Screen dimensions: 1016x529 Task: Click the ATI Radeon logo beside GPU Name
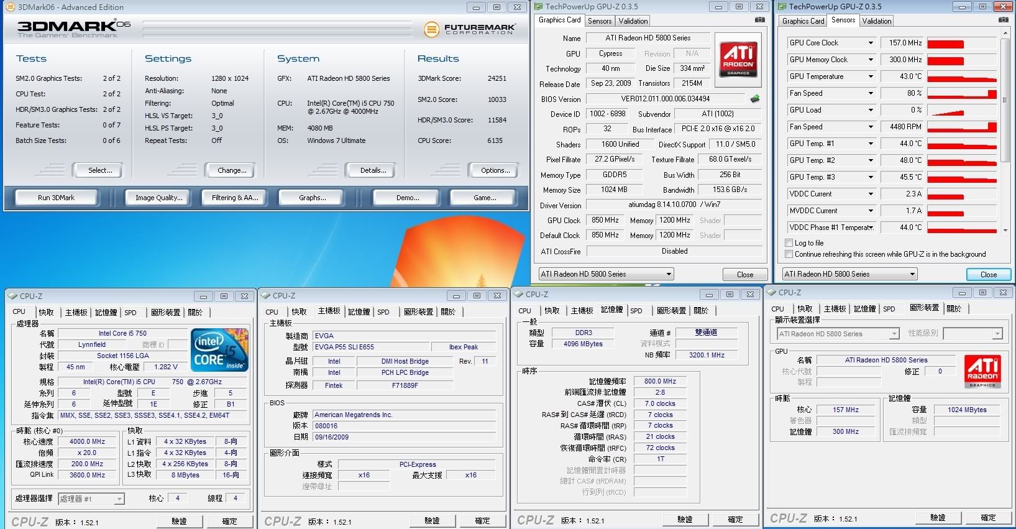coord(738,58)
